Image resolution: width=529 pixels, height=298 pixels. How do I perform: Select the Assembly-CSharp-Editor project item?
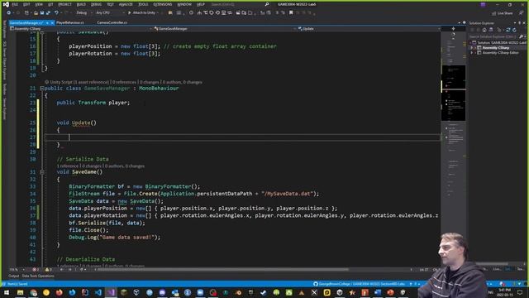click(500, 53)
